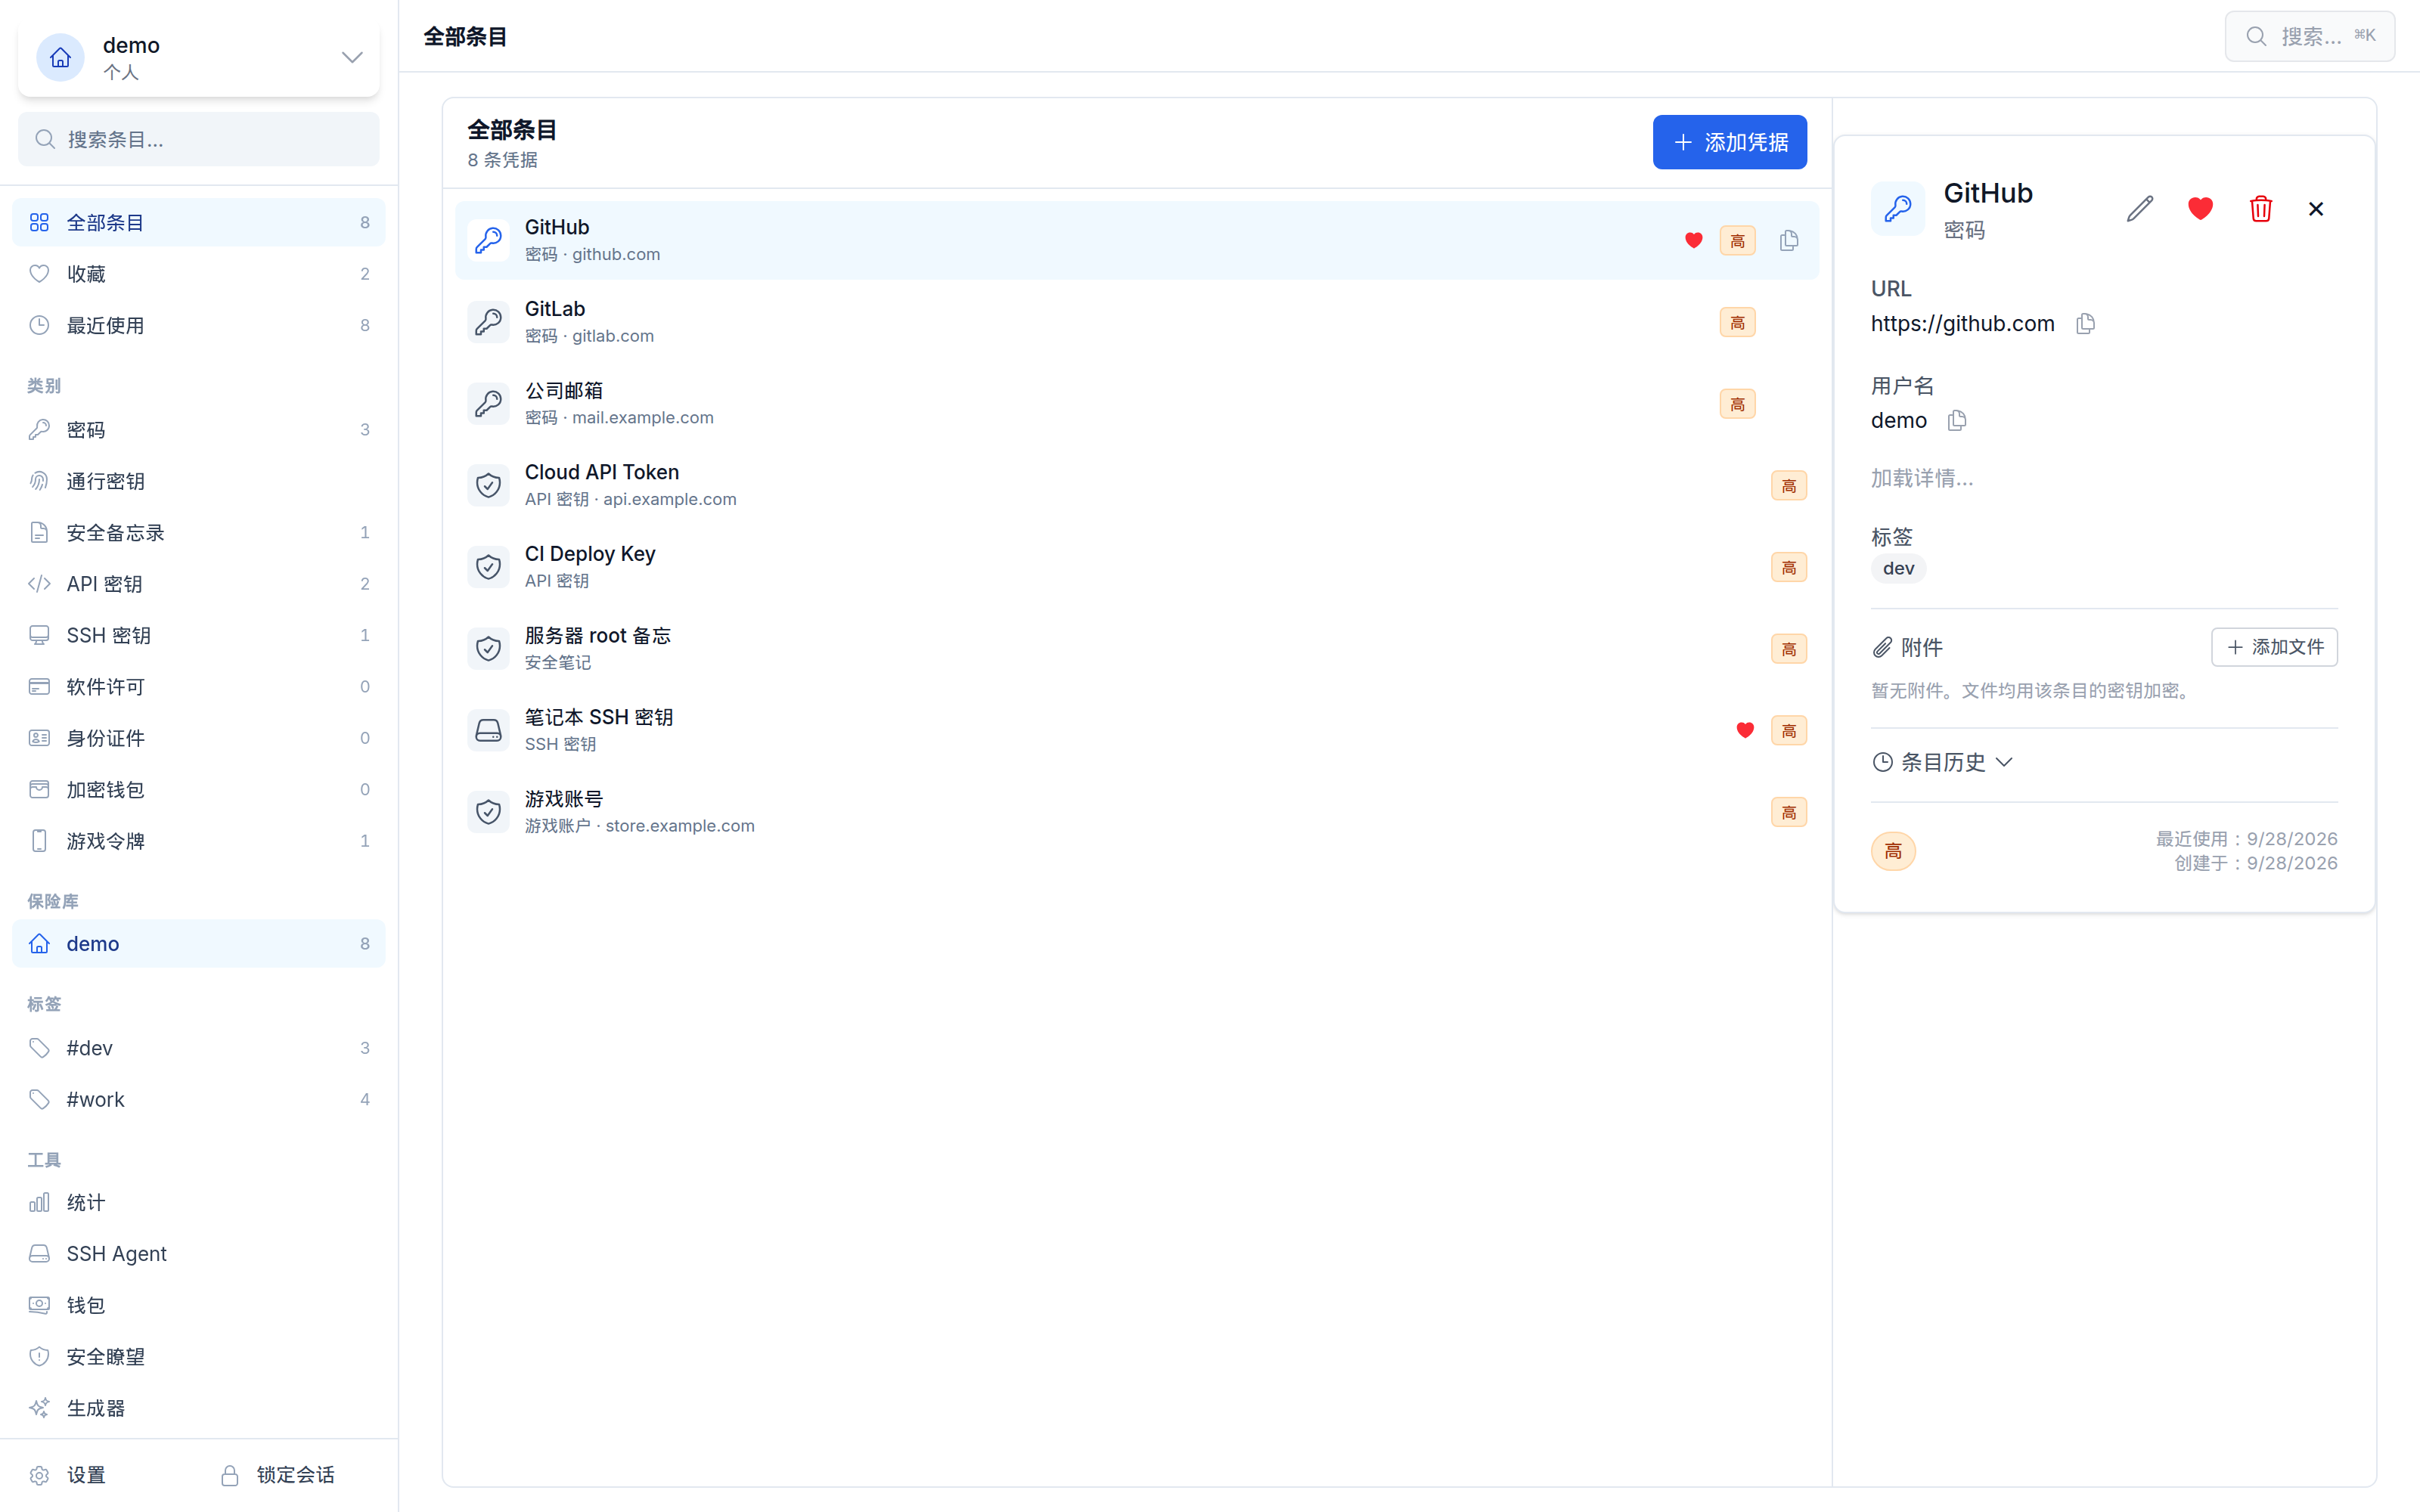Open the 钱包 tool
Screen dimensions: 2420x1512
coord(198,1305)
